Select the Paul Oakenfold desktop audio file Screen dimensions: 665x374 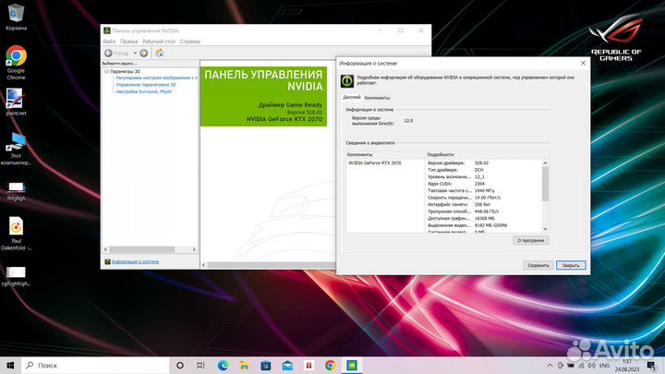pyautogui.click(x=16, y=234)
